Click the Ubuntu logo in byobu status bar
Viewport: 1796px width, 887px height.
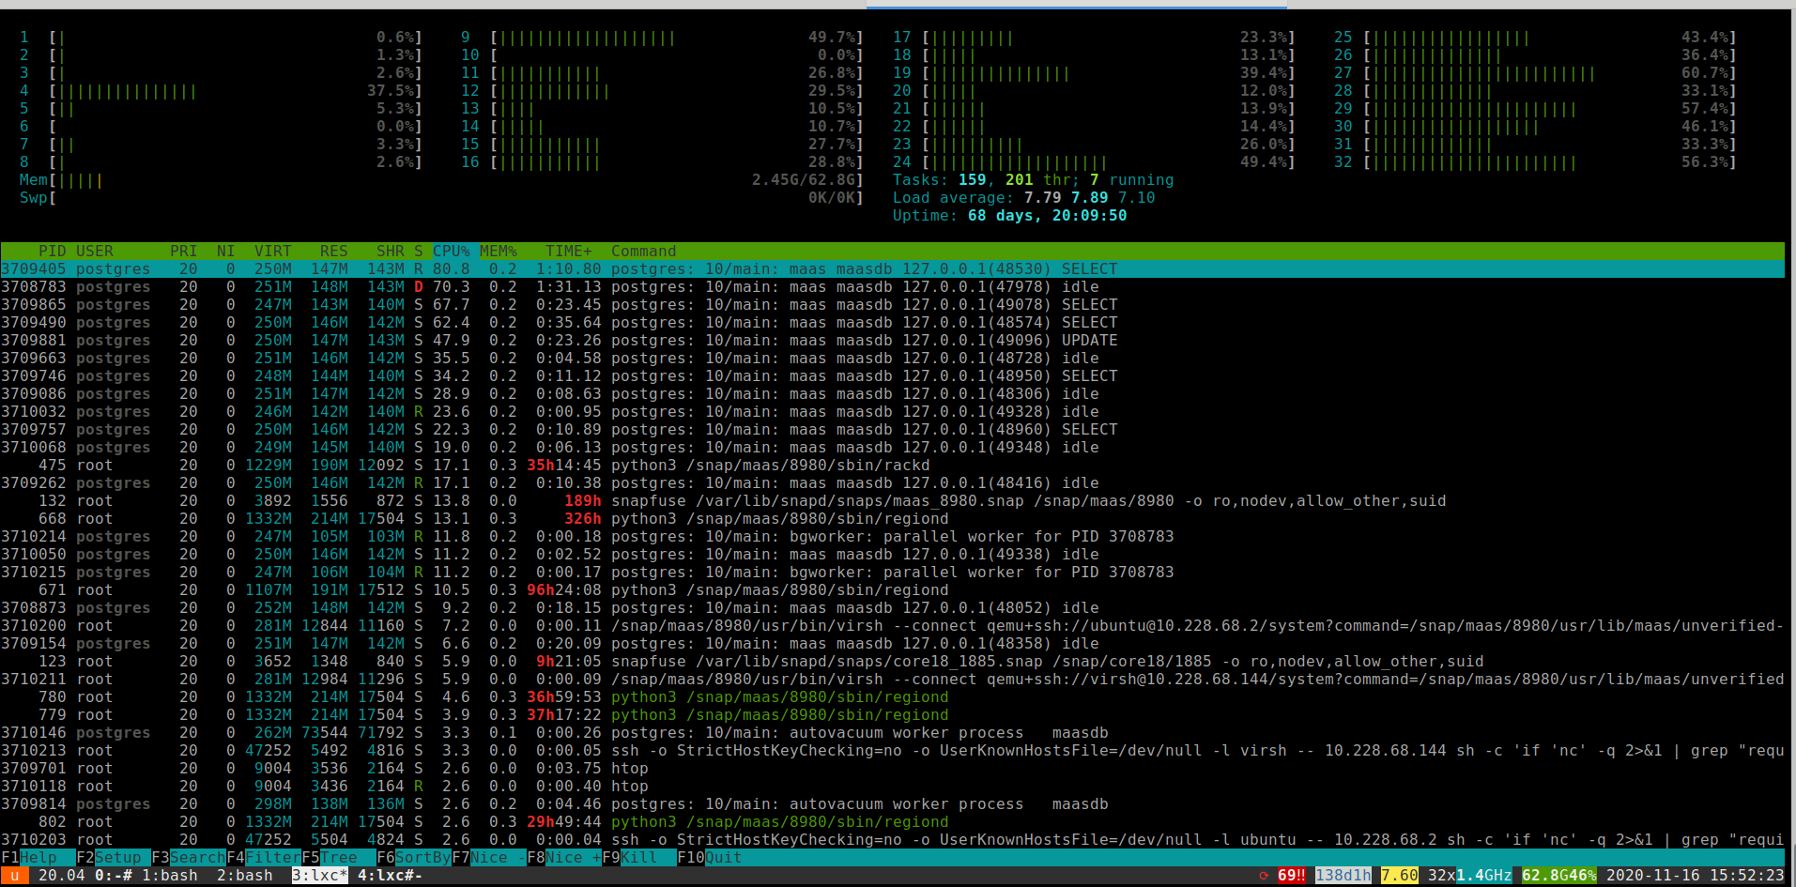click(14, 876)
